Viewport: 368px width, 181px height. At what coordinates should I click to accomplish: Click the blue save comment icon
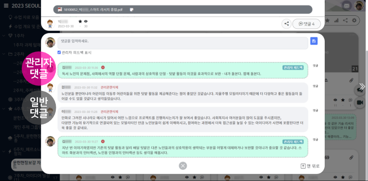[314, 41]
